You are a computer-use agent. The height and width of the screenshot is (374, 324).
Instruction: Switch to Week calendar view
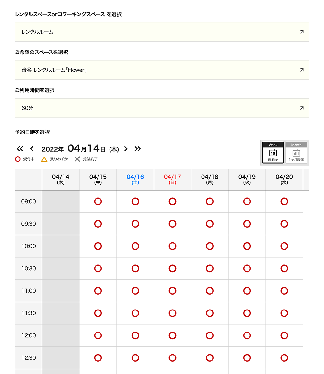click(x=273, y=153)
